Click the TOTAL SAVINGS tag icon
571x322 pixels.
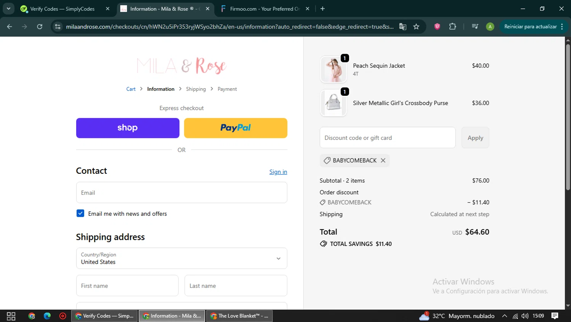(323, 244)
